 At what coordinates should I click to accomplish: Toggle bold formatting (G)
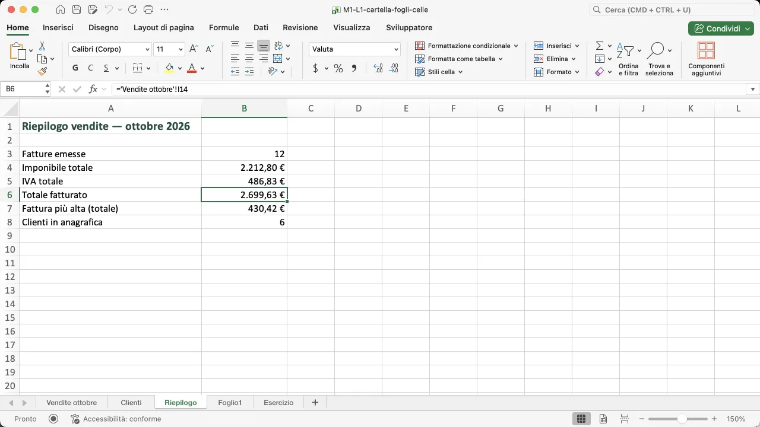click(x=75, y=68)
